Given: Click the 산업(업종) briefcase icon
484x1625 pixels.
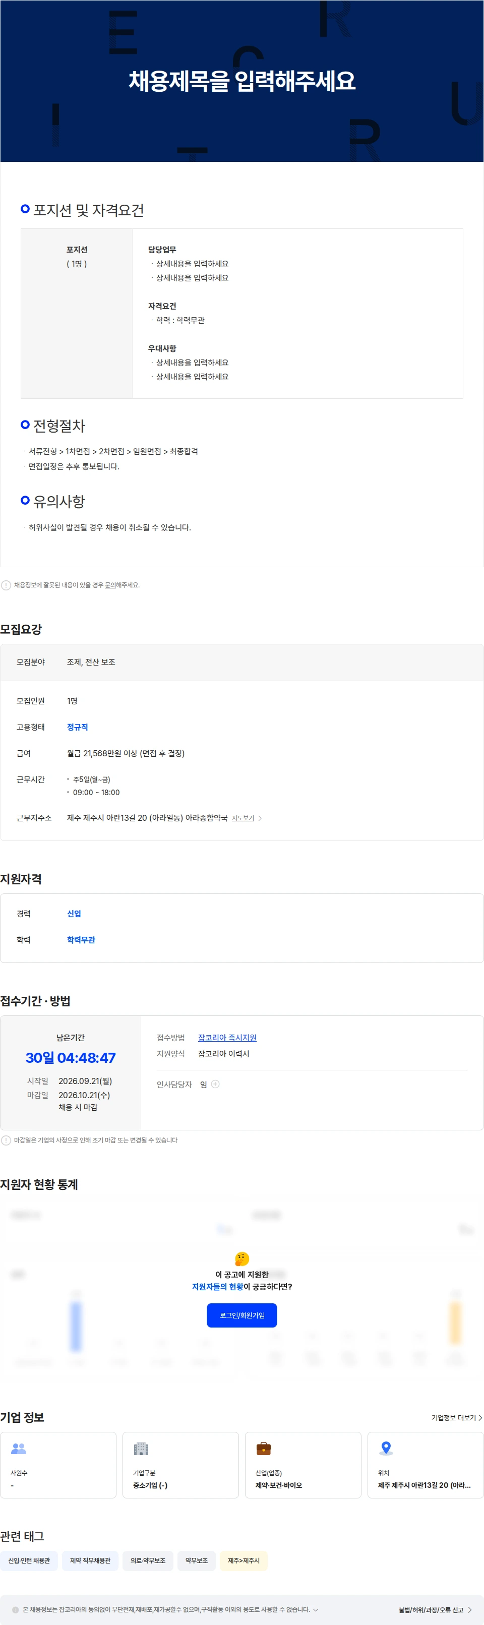Looking at the screenshot, I should [x=264, y=1449].
